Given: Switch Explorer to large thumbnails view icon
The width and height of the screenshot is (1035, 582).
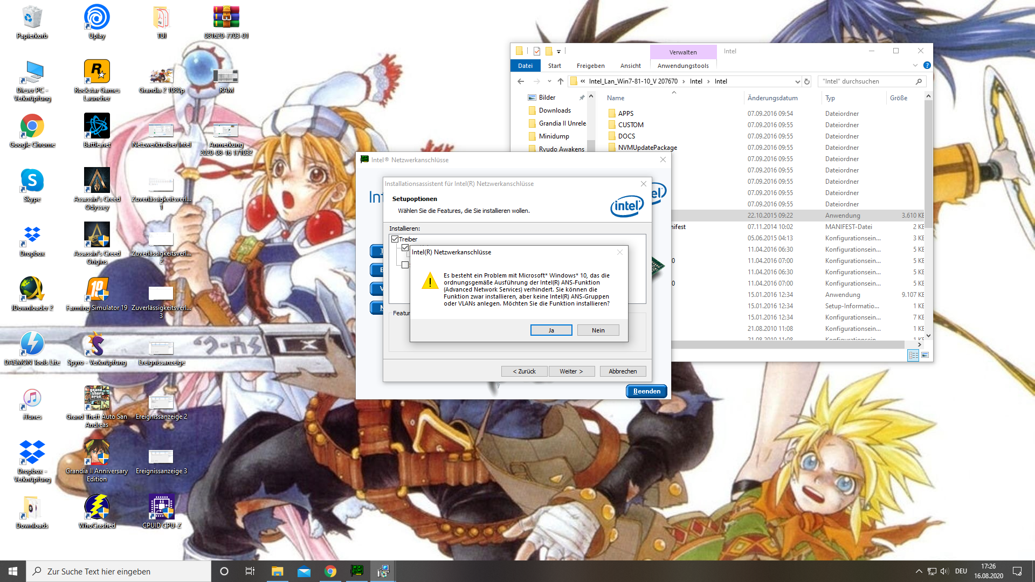Looking at the screenshot, I should (925, 355).
